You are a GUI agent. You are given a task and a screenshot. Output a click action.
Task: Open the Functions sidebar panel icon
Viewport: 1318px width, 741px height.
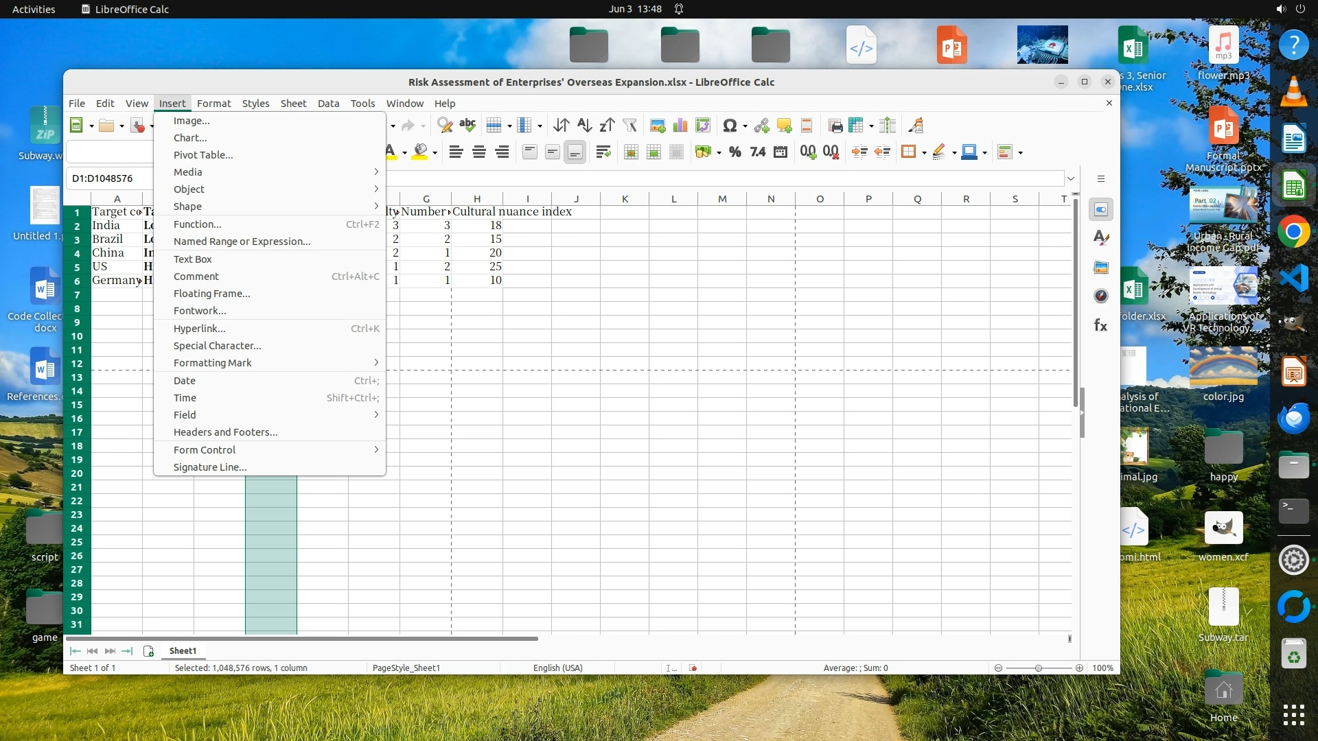pos(1100,325)
